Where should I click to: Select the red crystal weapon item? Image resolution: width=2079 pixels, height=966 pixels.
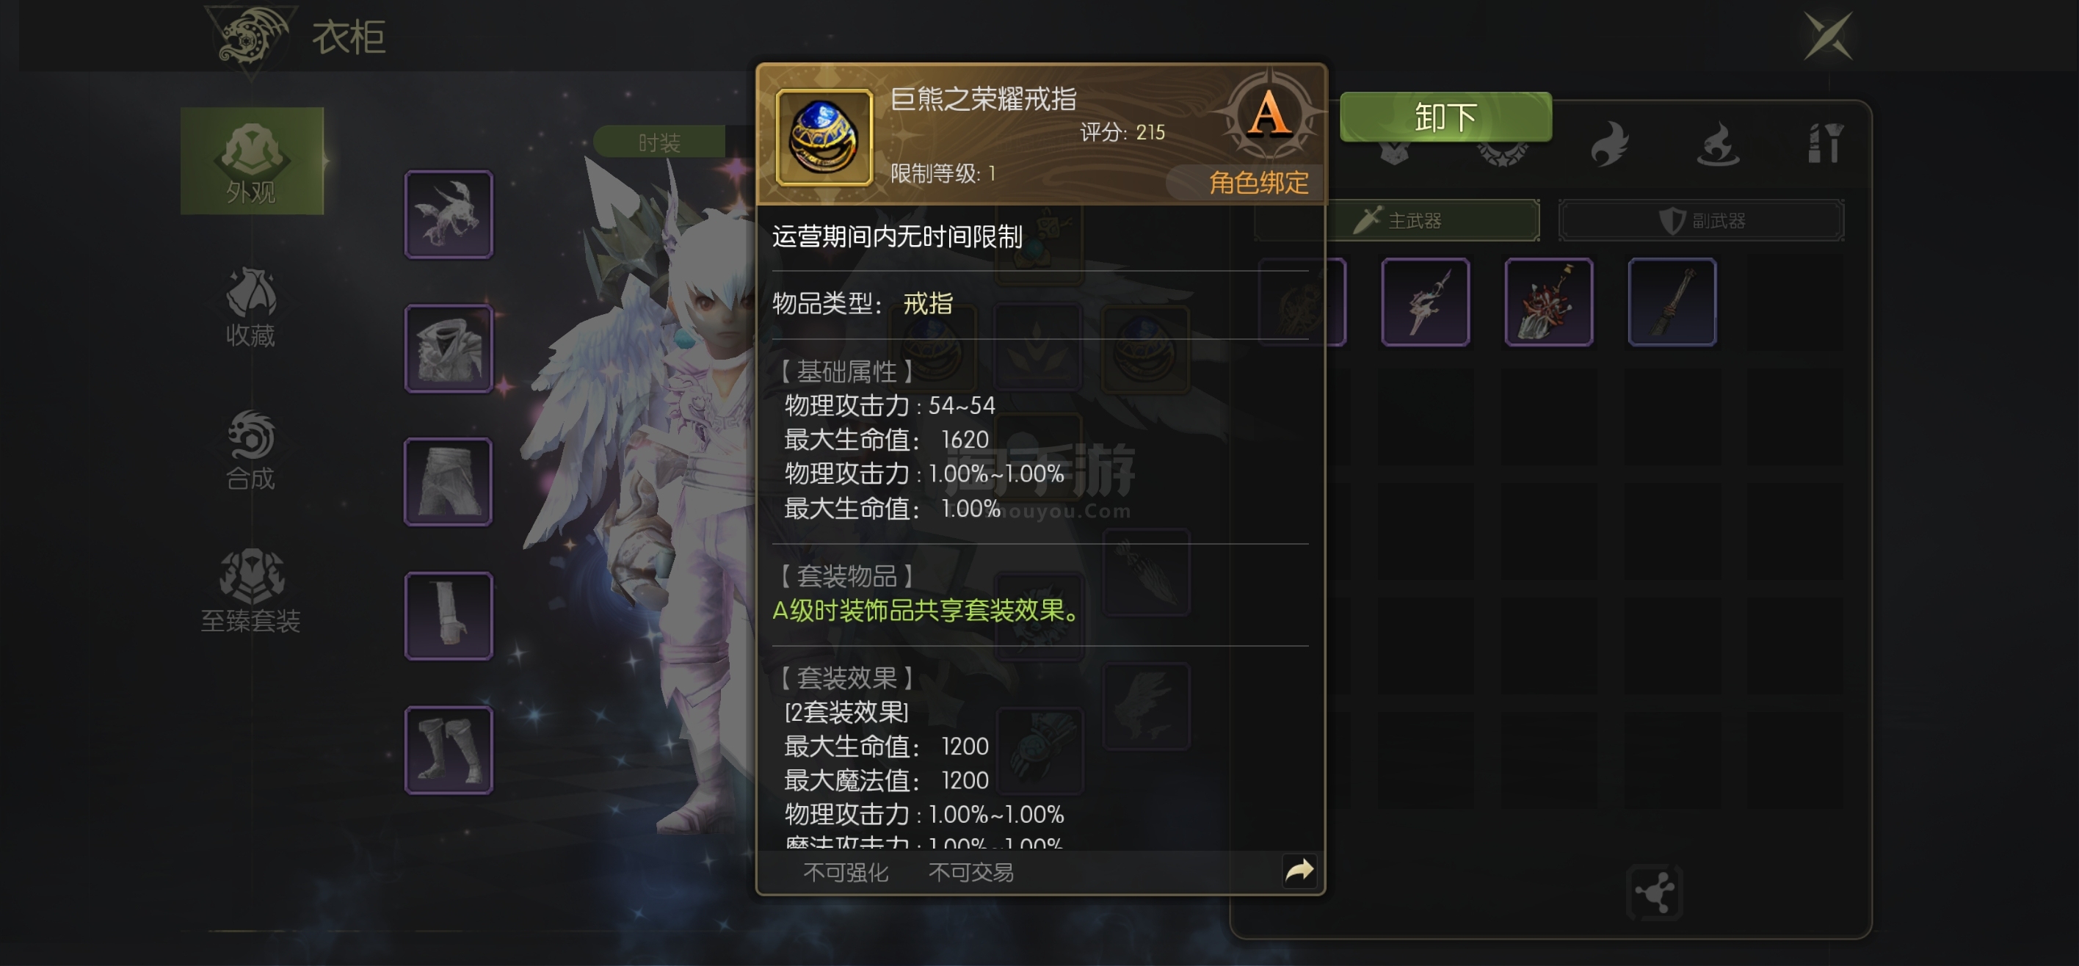[x=1548, y=302]
